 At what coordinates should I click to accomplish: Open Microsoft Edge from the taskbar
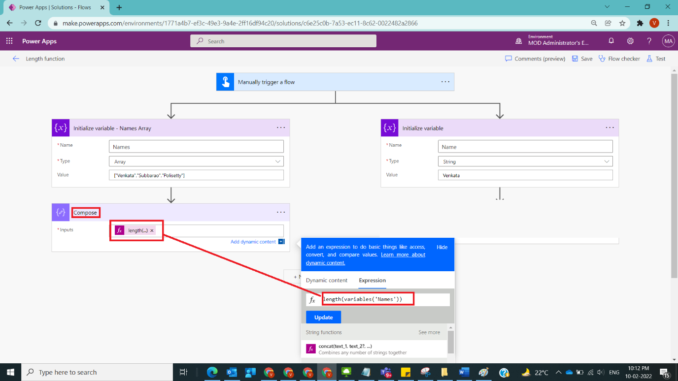(212, 372)
